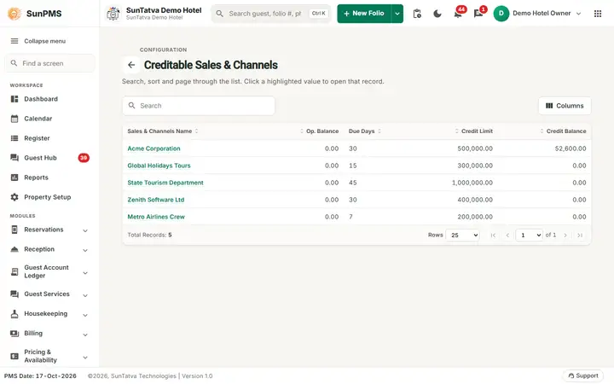This screenshot has width=614, height=384.
Task: Sort by Sales & Channels Name
Action: point(163,131)
